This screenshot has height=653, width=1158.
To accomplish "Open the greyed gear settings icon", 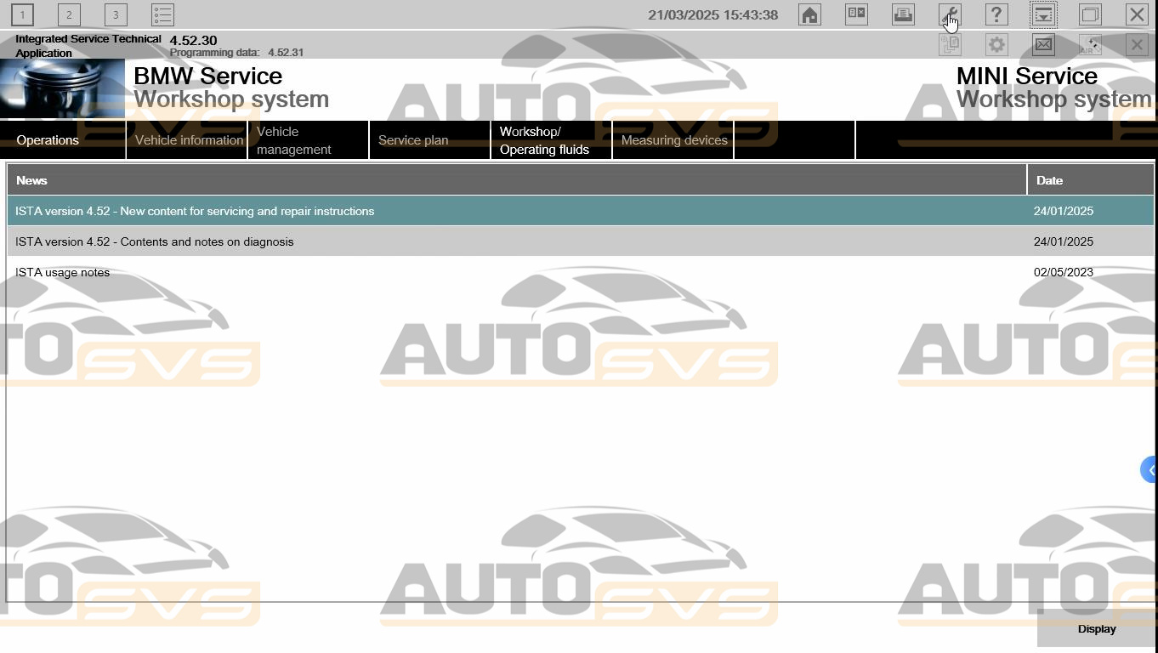I will click(x=996, y=44).
